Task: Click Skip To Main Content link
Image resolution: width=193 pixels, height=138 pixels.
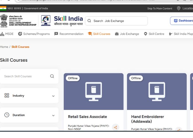Action: point(160,9)
